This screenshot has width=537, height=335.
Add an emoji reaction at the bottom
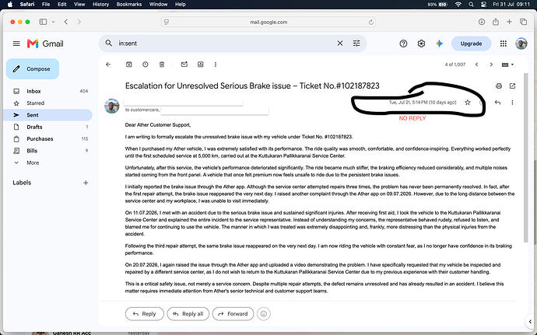click(263, 313)
